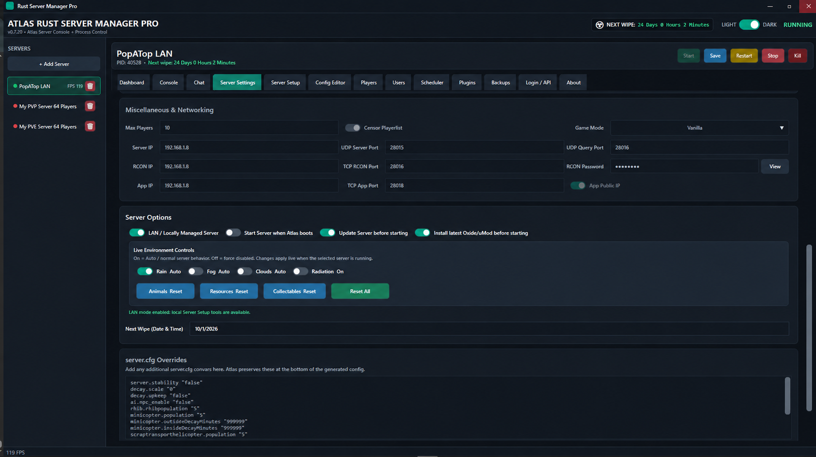Restart the server
The image size is (816, 457).
coord(744,56)
